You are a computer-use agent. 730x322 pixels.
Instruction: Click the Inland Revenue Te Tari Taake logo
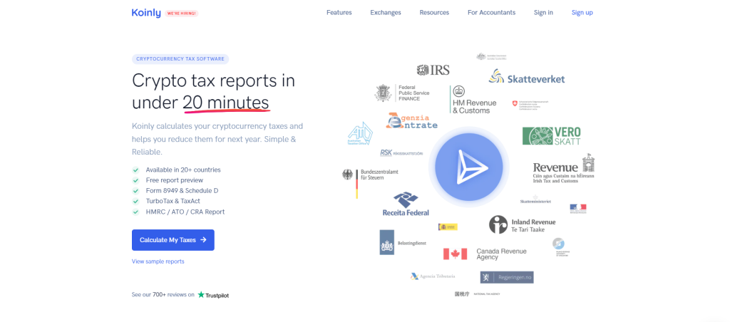point(523,224)
